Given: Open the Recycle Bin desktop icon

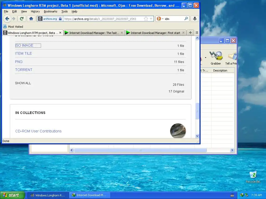Looking at the screenshot, I should [x=253, y=177].
